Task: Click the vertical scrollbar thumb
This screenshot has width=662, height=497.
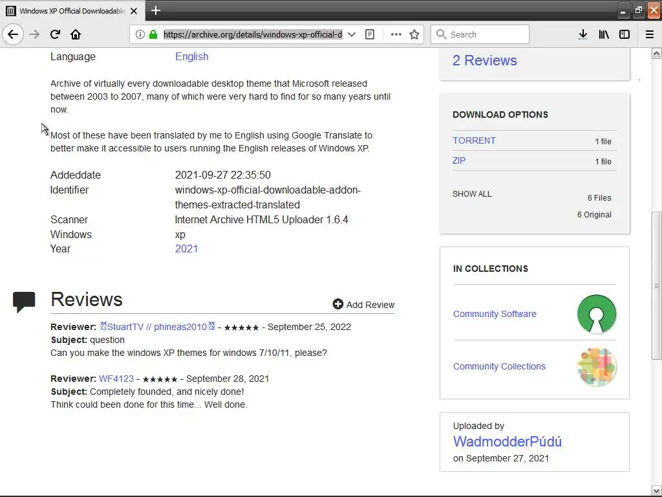Action: pos(657,285)
